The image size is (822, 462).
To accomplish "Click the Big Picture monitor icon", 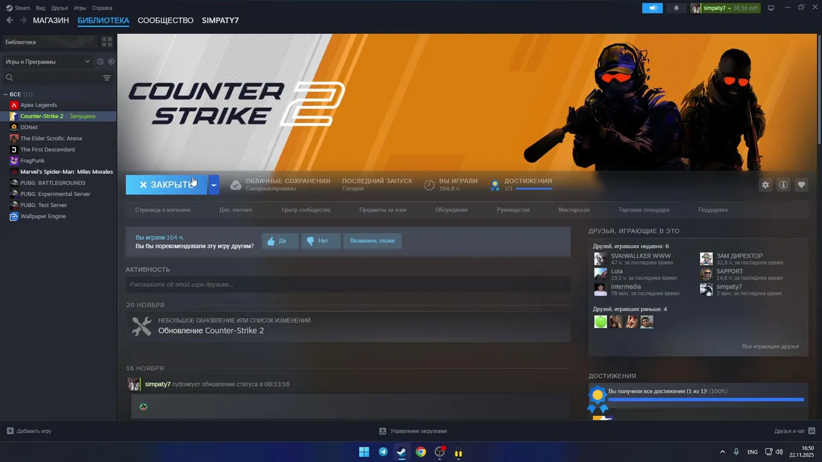I will point(771,8).
